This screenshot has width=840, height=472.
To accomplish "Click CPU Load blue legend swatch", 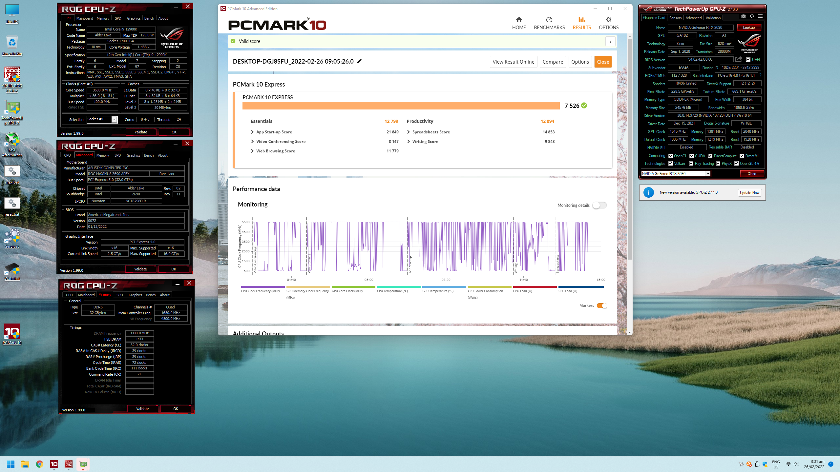I will coord(581,287).
